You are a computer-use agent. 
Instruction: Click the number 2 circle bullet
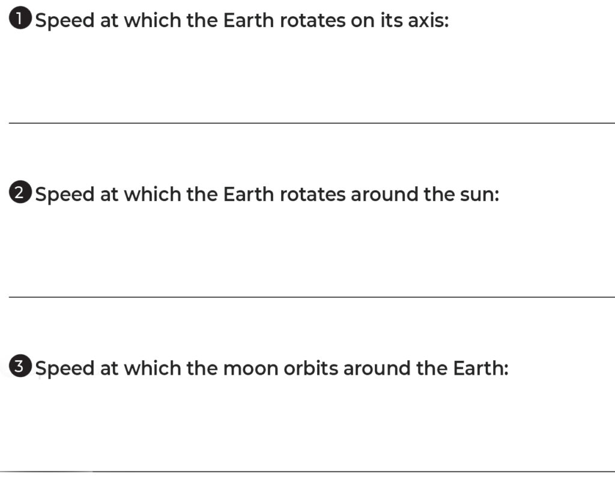pos(20,192)
